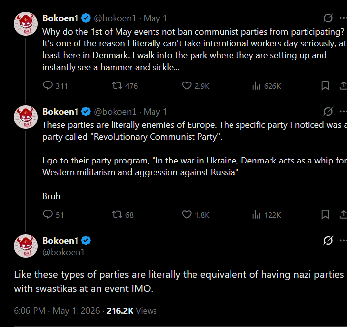This screenshot has height=327, width=347.
Task: Open more options menu of second tweet
Action: tap(343, 112)
